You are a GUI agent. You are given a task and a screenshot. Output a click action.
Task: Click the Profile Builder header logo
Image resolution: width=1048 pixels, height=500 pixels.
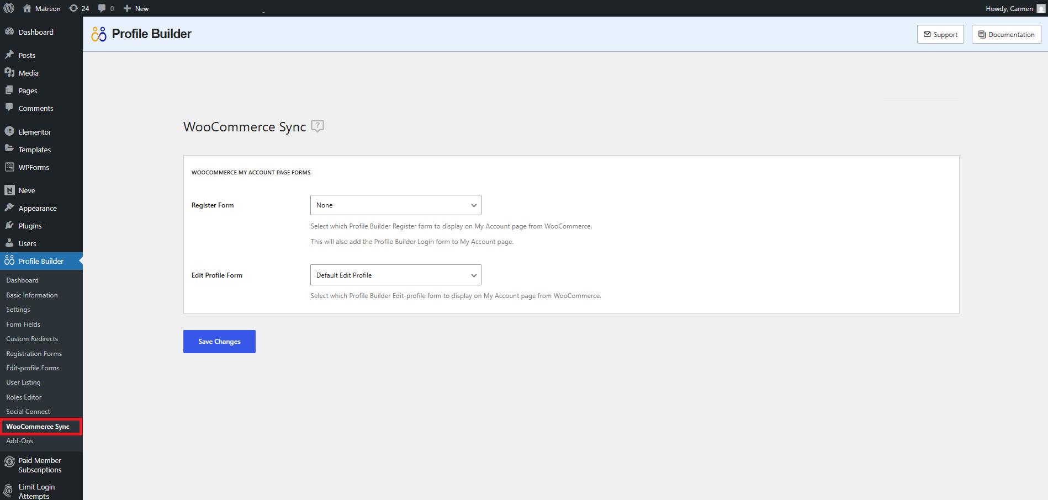99,34
